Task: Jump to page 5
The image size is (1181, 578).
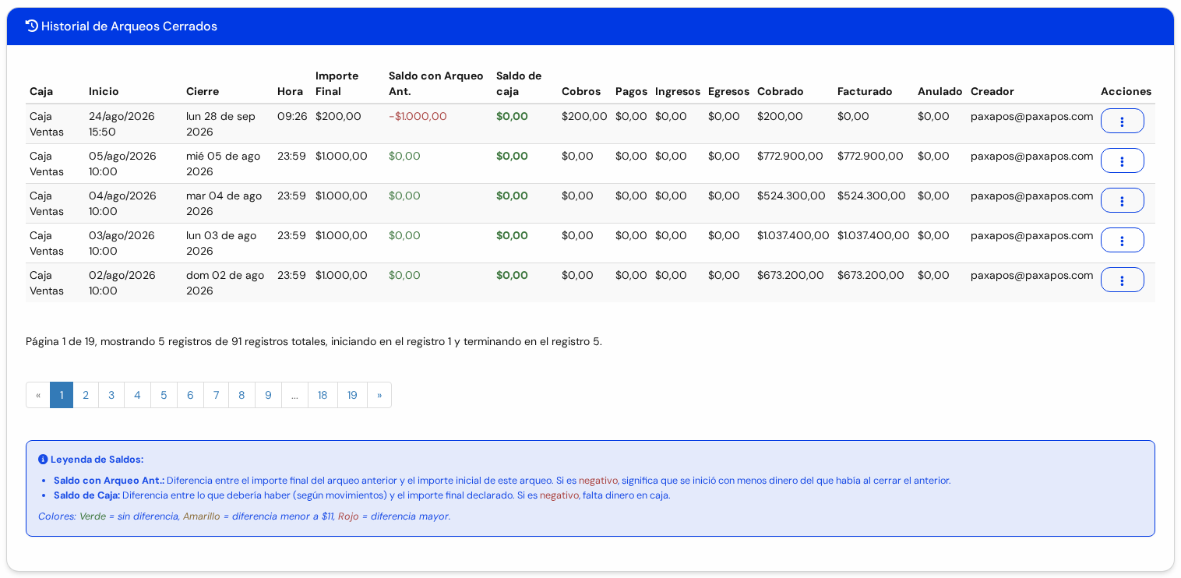Action: point(164,395)
